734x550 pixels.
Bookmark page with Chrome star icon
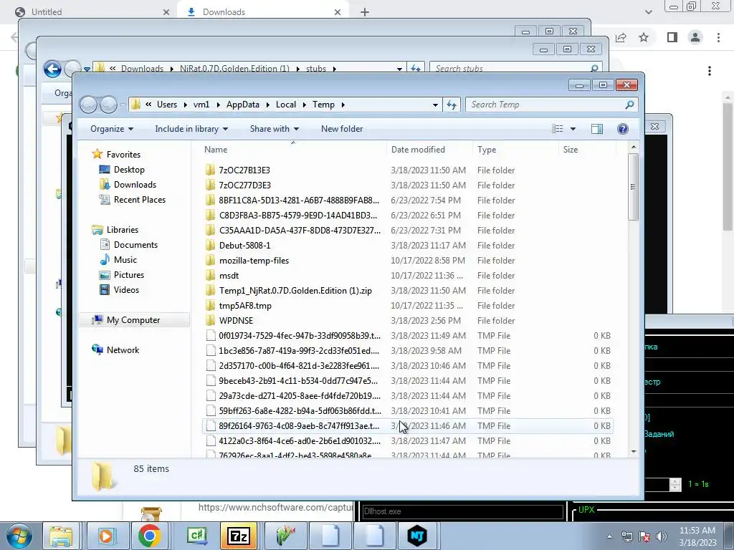click(644, 37)
